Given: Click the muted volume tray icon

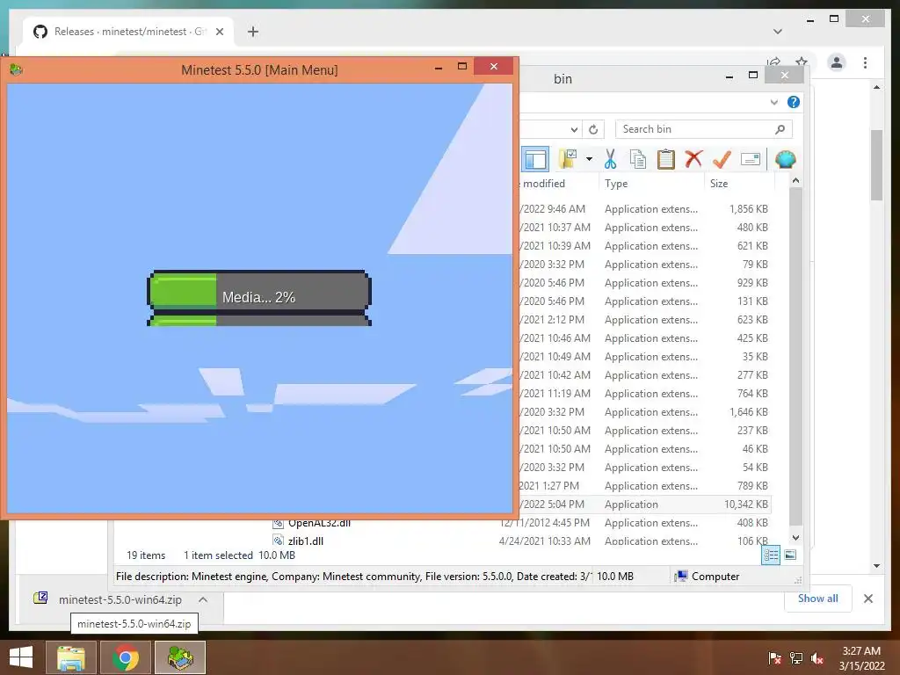Looking at the screenshot, I should point(818,657).
